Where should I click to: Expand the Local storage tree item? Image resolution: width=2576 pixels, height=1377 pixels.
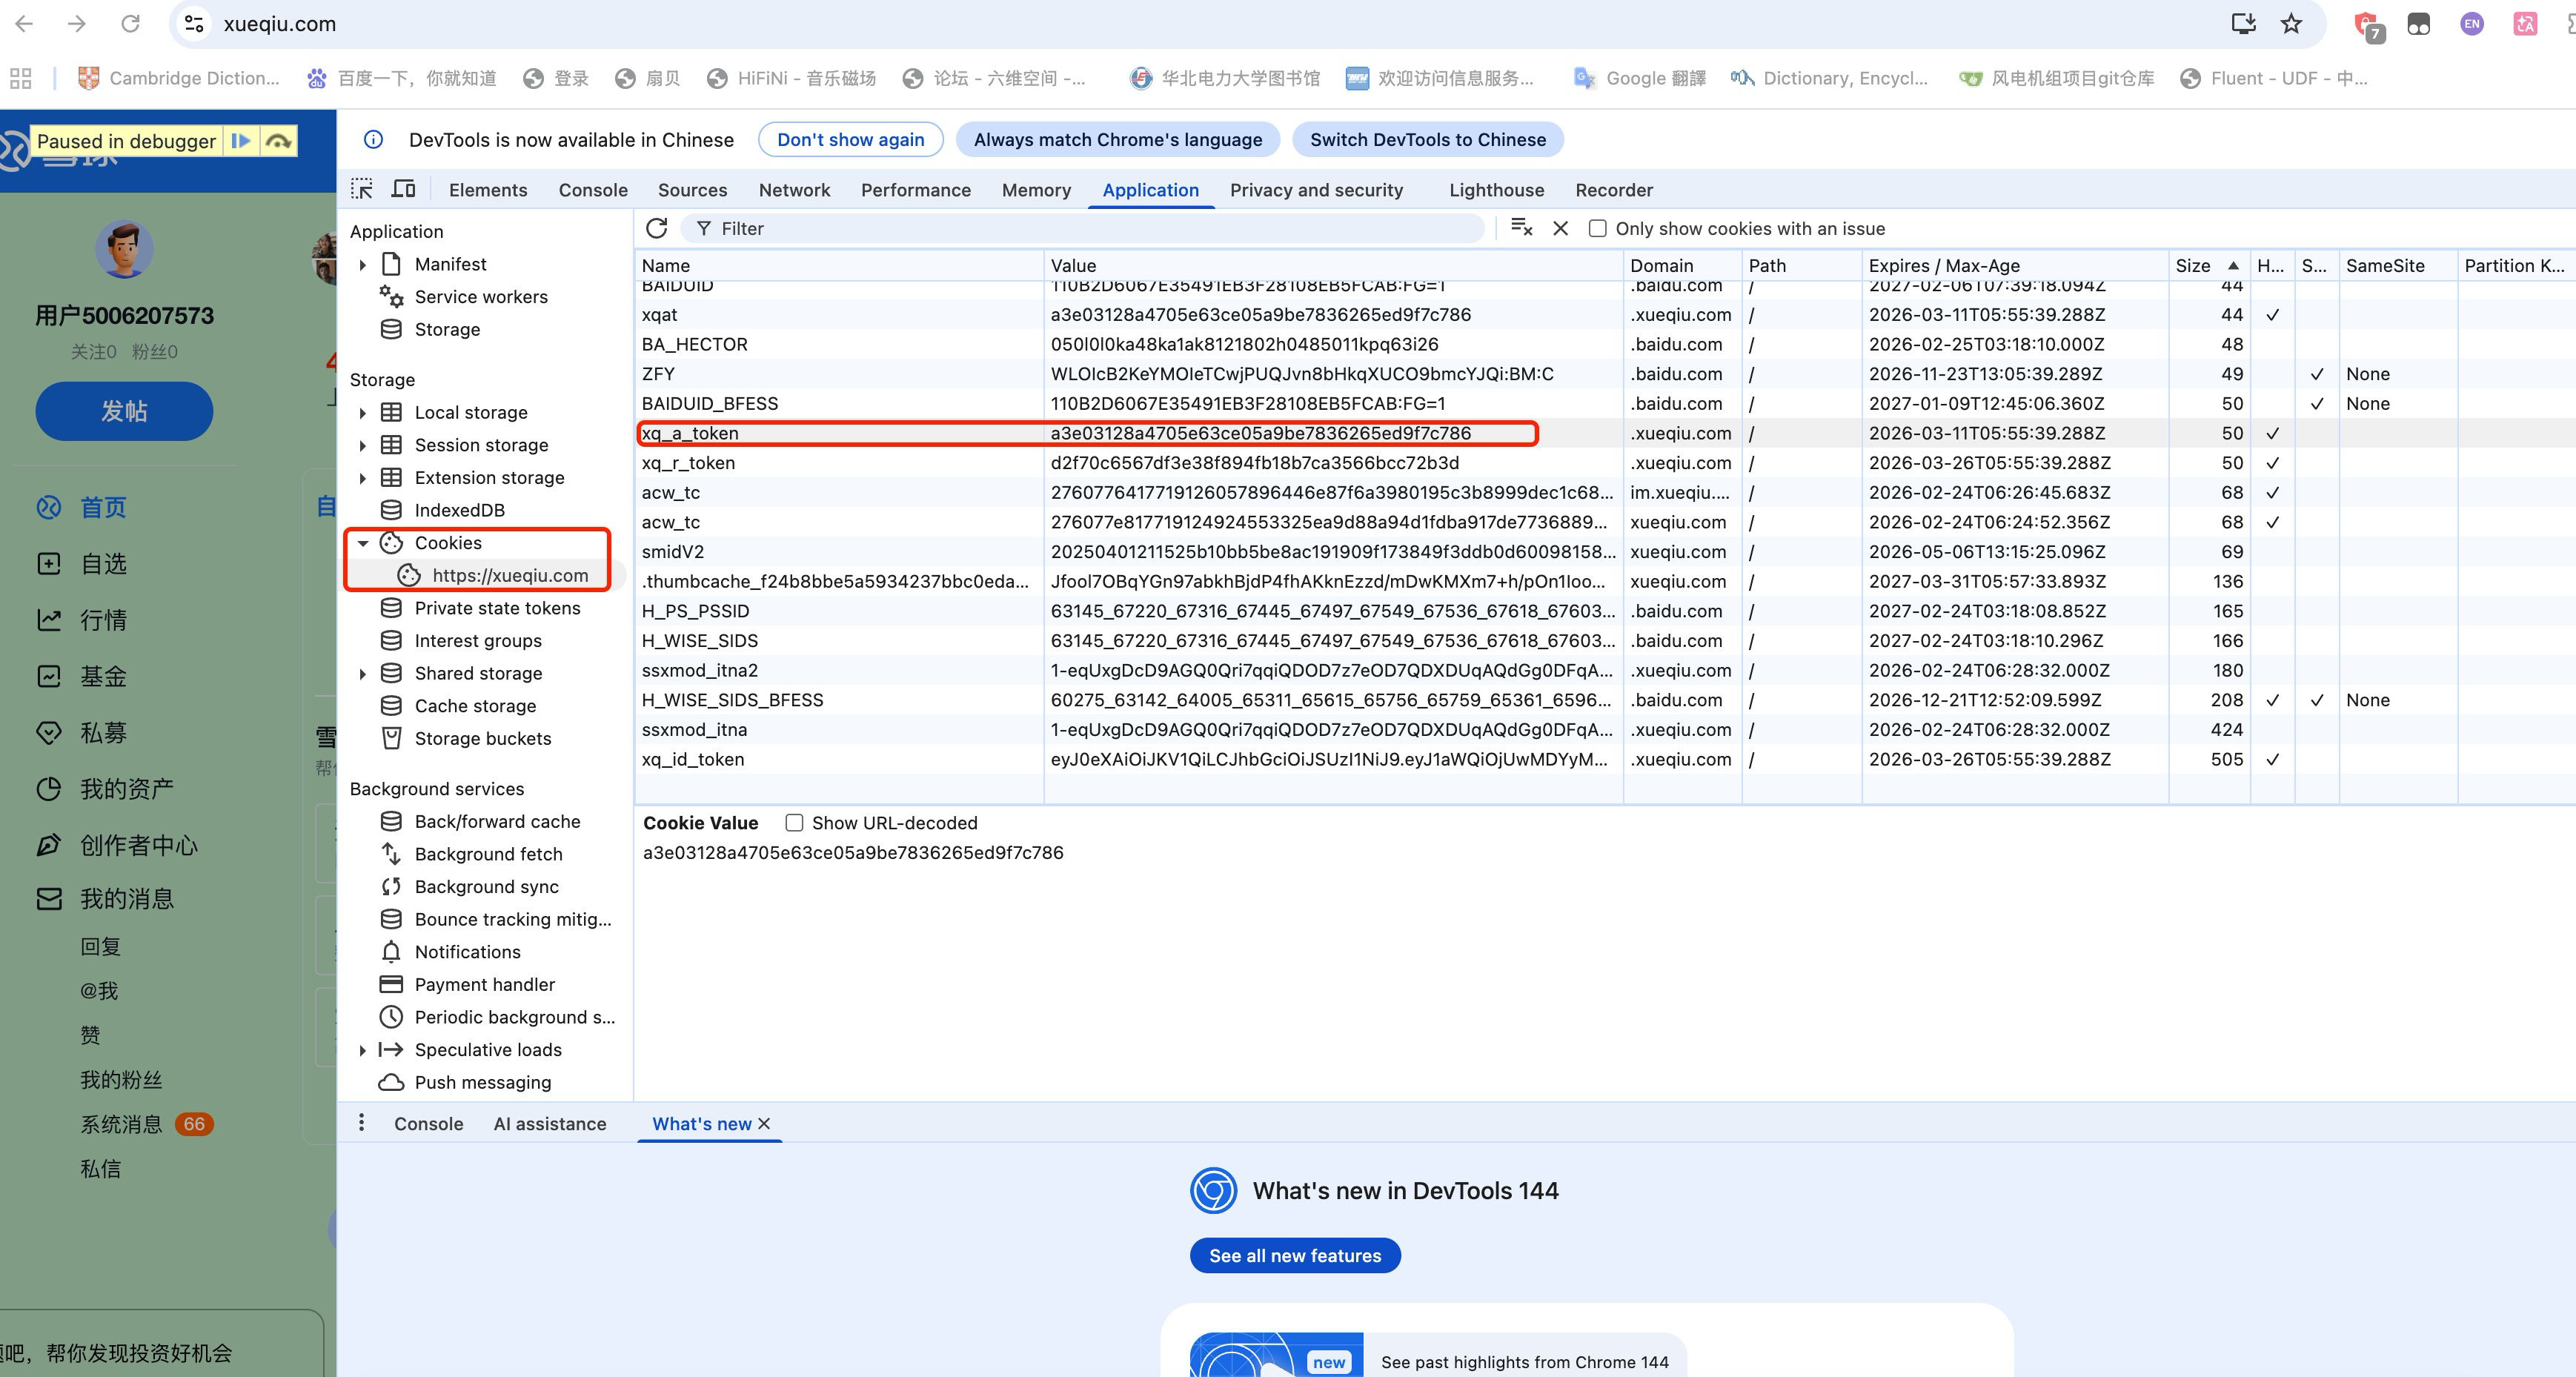click(363, 412)
